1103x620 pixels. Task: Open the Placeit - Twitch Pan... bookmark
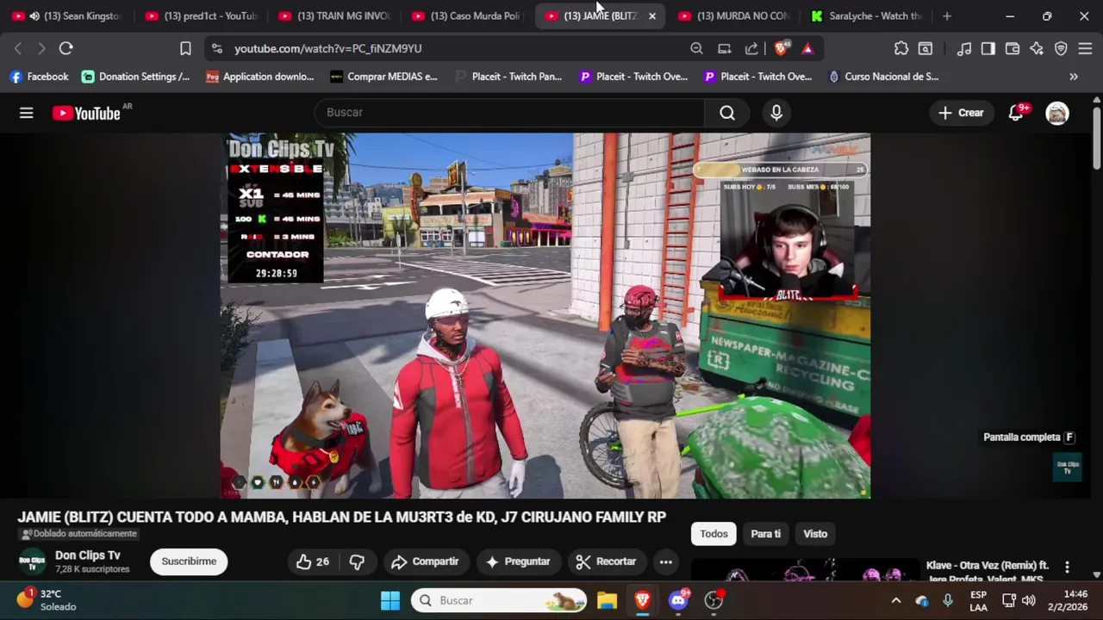(x=508, y=77)
